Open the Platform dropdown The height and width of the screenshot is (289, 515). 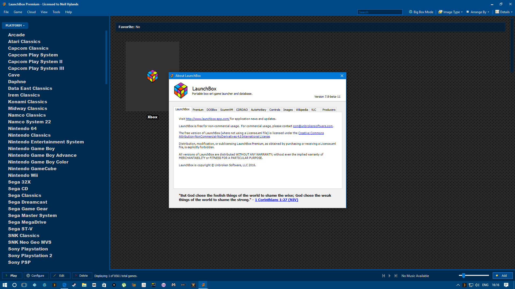pos(15,25)
